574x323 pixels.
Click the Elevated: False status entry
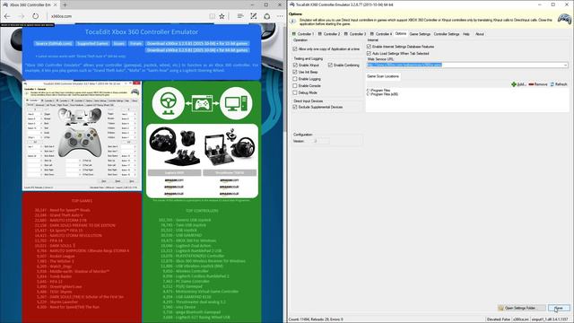tap(499, 319)
